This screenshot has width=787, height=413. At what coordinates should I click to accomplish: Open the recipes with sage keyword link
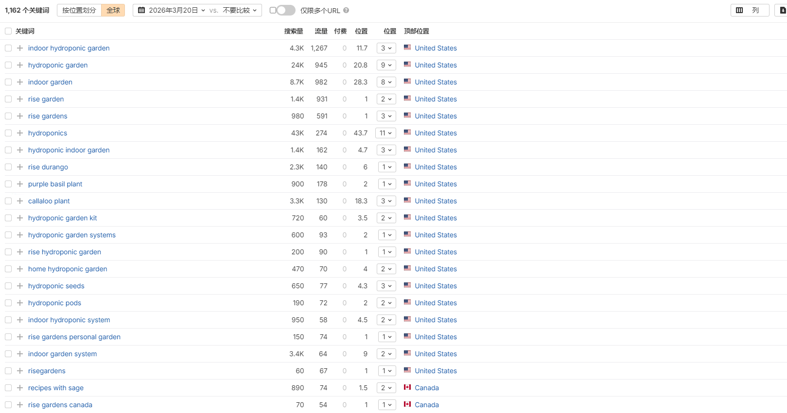[x=56, y=388]
